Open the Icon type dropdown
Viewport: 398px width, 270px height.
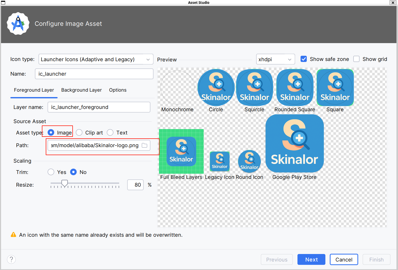[x=96, y=59]
